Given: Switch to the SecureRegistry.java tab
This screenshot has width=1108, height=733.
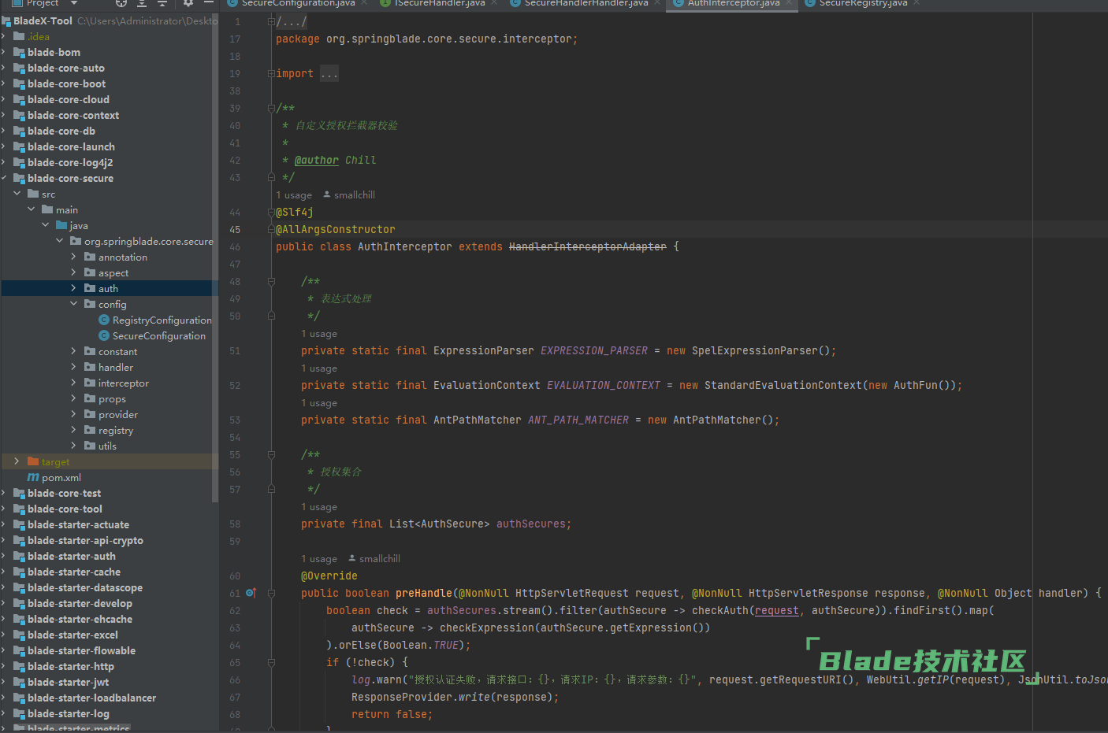Looking at the screenshot, I should [x=862, y=3].
